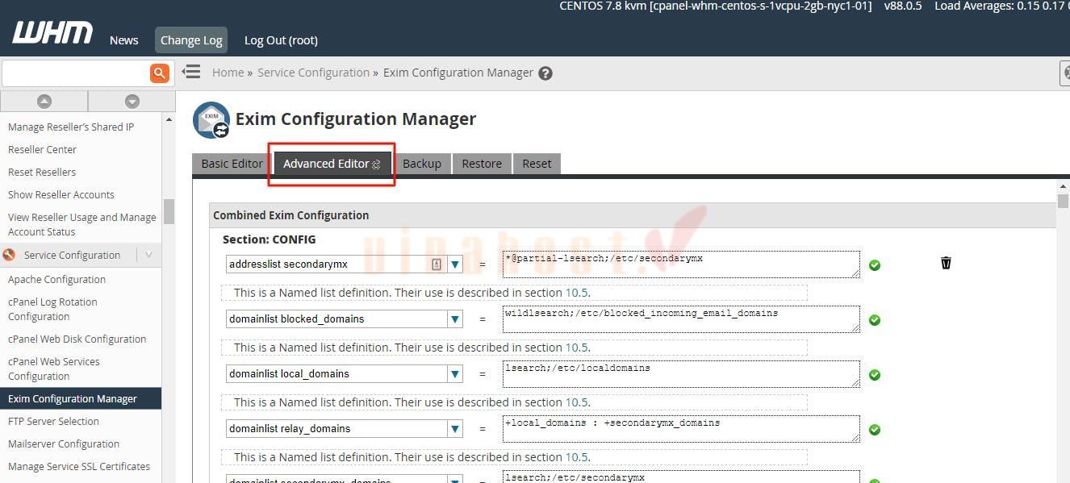Open the Restore tab

[x=482, y=164]
